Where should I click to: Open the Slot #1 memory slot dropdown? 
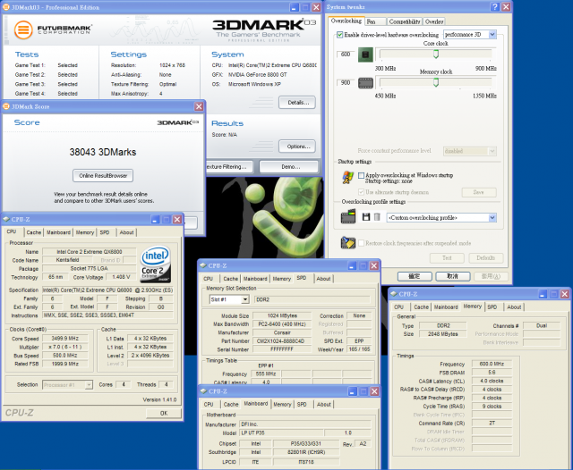[x=244, y=299]
